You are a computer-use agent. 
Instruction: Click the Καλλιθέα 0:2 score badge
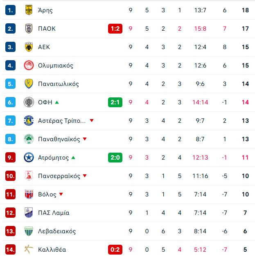point(115,250)
